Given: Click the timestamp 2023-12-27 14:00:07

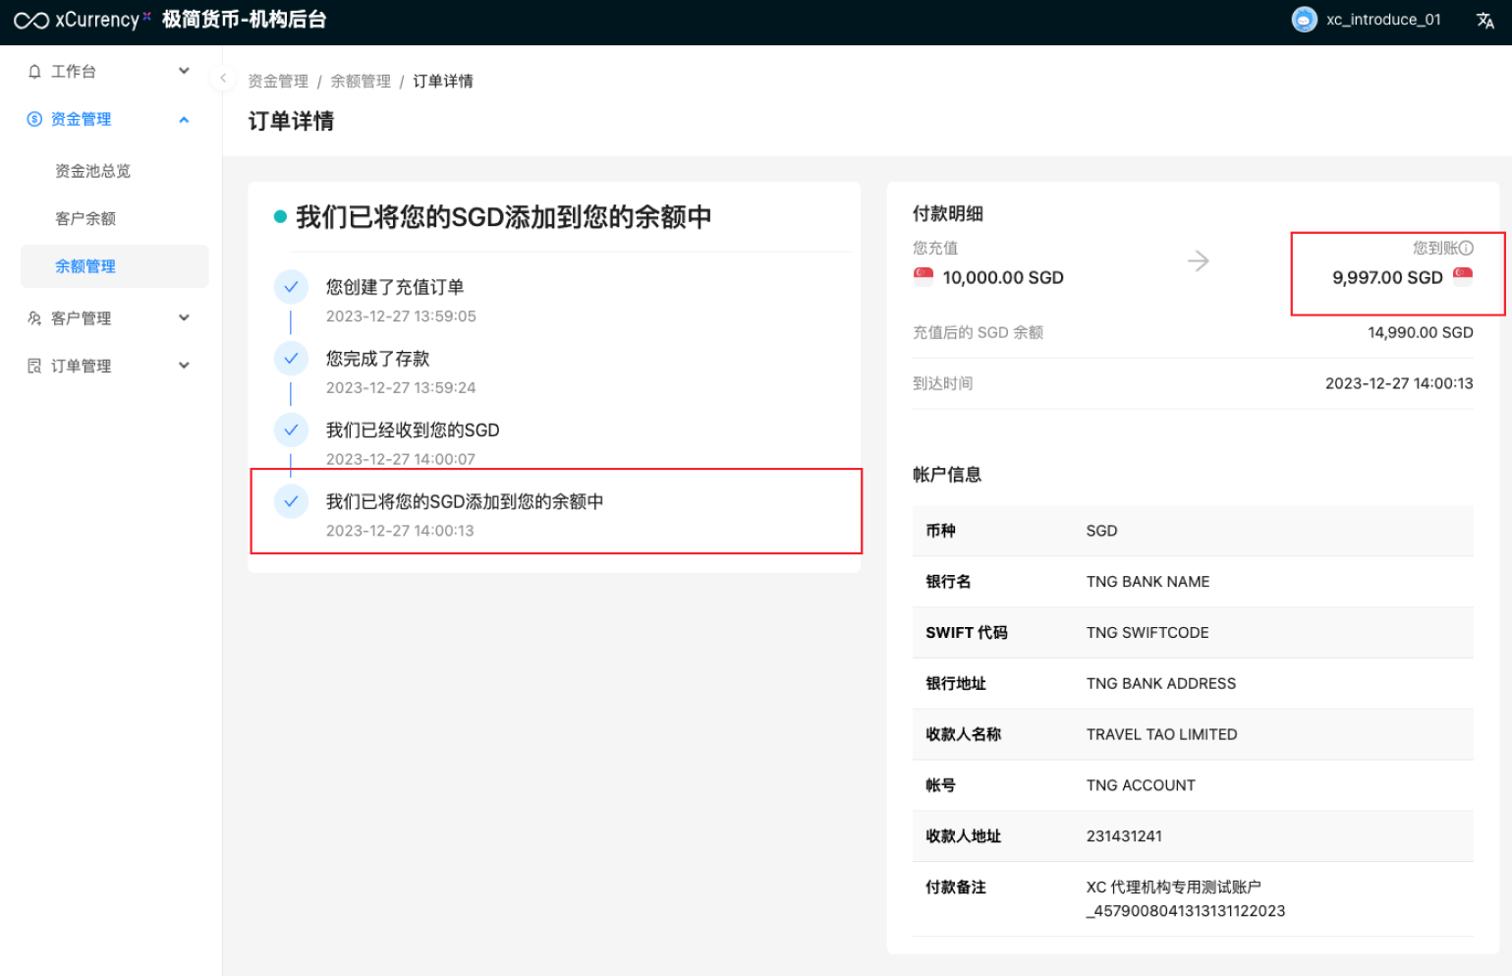Looking at the screenshot, I should 401,459.
